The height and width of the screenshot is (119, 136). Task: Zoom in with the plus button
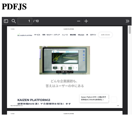point(86,21)
